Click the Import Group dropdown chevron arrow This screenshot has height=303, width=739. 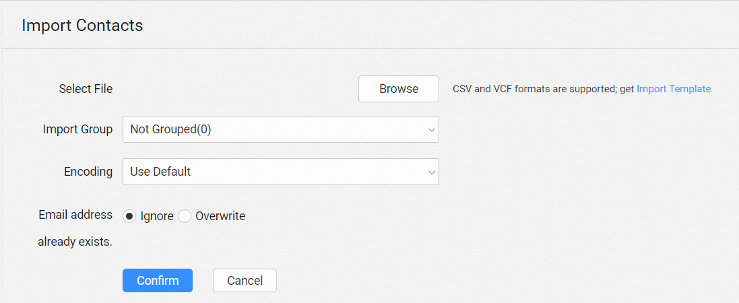[x=432, y=130]
